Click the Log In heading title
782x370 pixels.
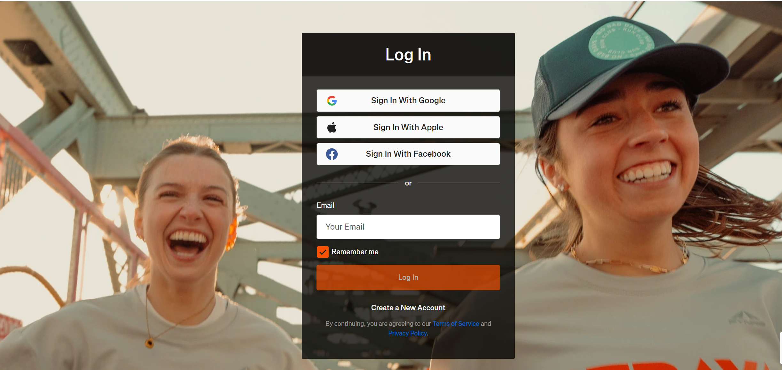[408, 55]
